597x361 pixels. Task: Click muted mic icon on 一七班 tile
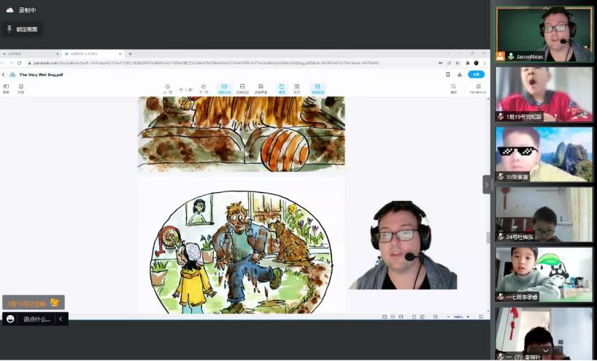coord(501,297)
